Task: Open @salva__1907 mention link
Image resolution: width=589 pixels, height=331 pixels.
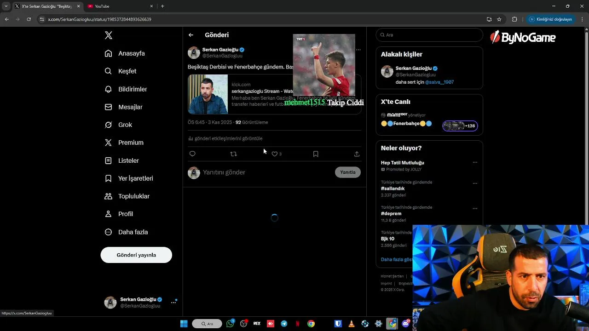Action: [x=439, y=82]
